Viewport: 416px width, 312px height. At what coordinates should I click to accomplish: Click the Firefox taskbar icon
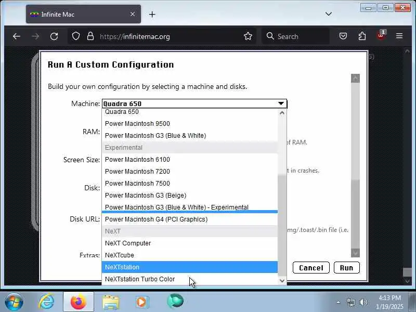click(79, 302)
